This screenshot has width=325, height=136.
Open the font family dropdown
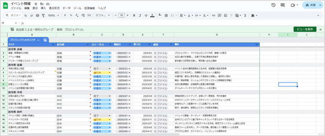[102, 15]
